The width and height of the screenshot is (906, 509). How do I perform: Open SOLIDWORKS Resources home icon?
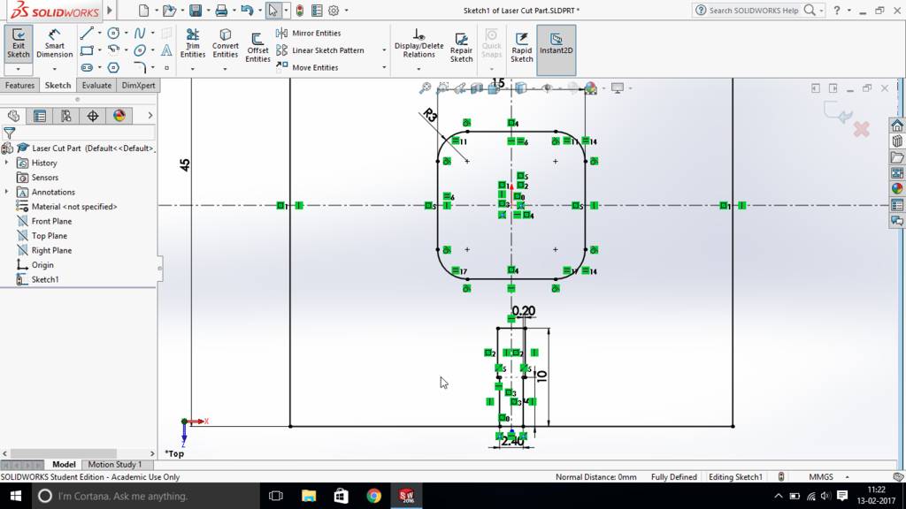point(897,125)
